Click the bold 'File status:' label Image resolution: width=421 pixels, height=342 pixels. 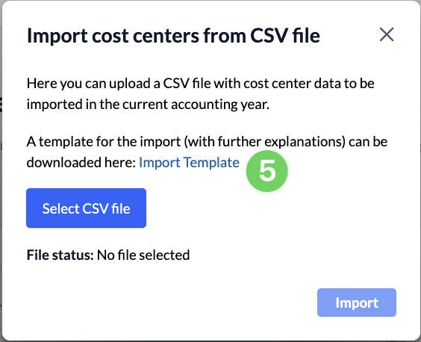point(60,255)
